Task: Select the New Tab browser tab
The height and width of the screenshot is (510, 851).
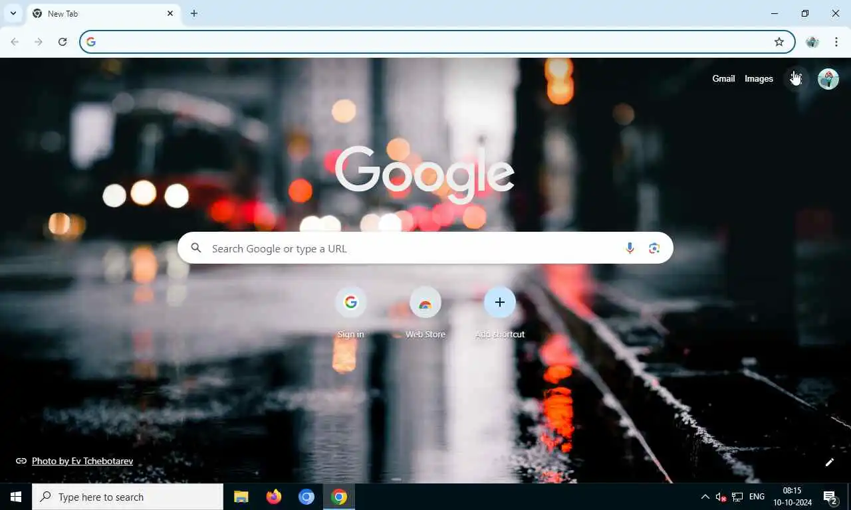Action: tap(104, 13)
